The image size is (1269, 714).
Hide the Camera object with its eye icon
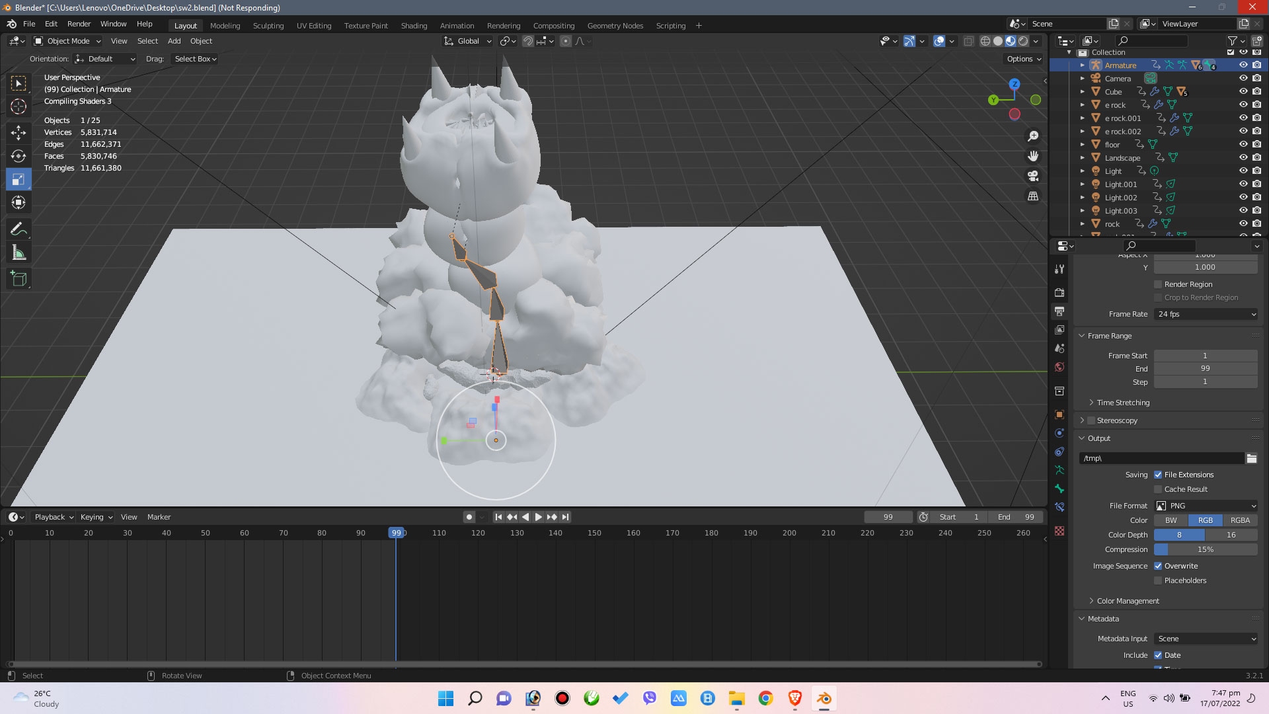(1243, 78)
